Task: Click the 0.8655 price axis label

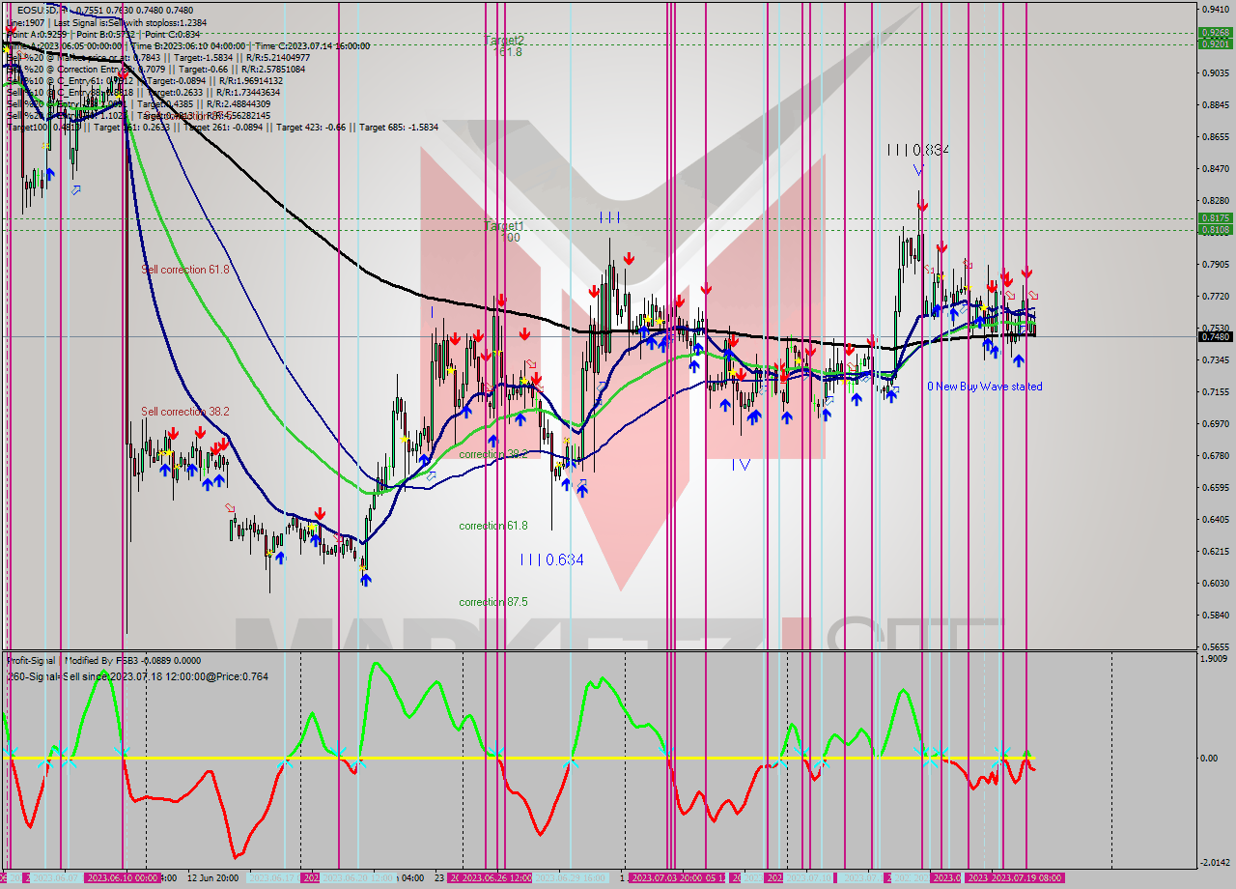Action: point(1215,136)
